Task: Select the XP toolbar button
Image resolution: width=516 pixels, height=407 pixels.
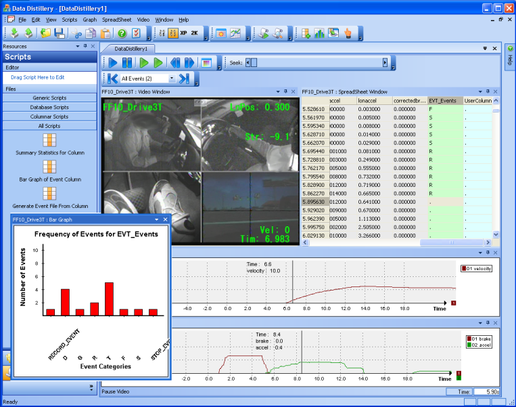Action: (184, 33)
